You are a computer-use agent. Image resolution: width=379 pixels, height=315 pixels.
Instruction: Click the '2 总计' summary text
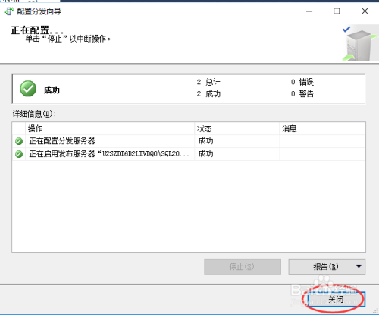208,82
